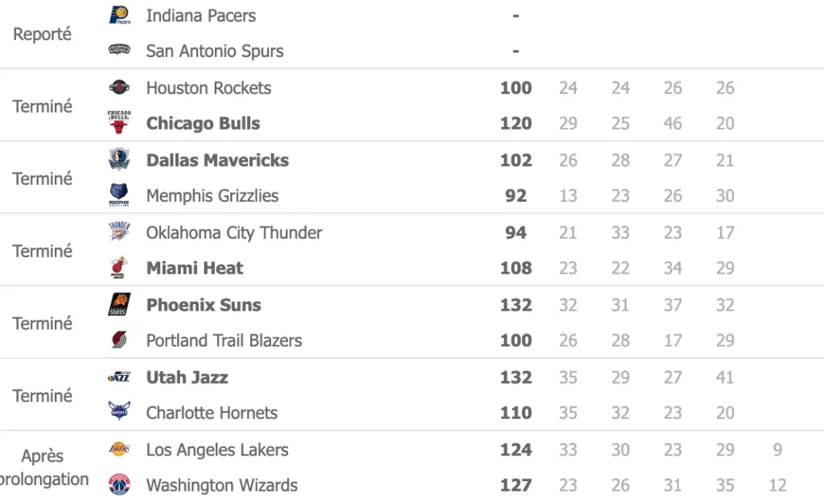Click the San Antonio Spurs logo
The image size is (824, 502).
click(x=119, y=51)
